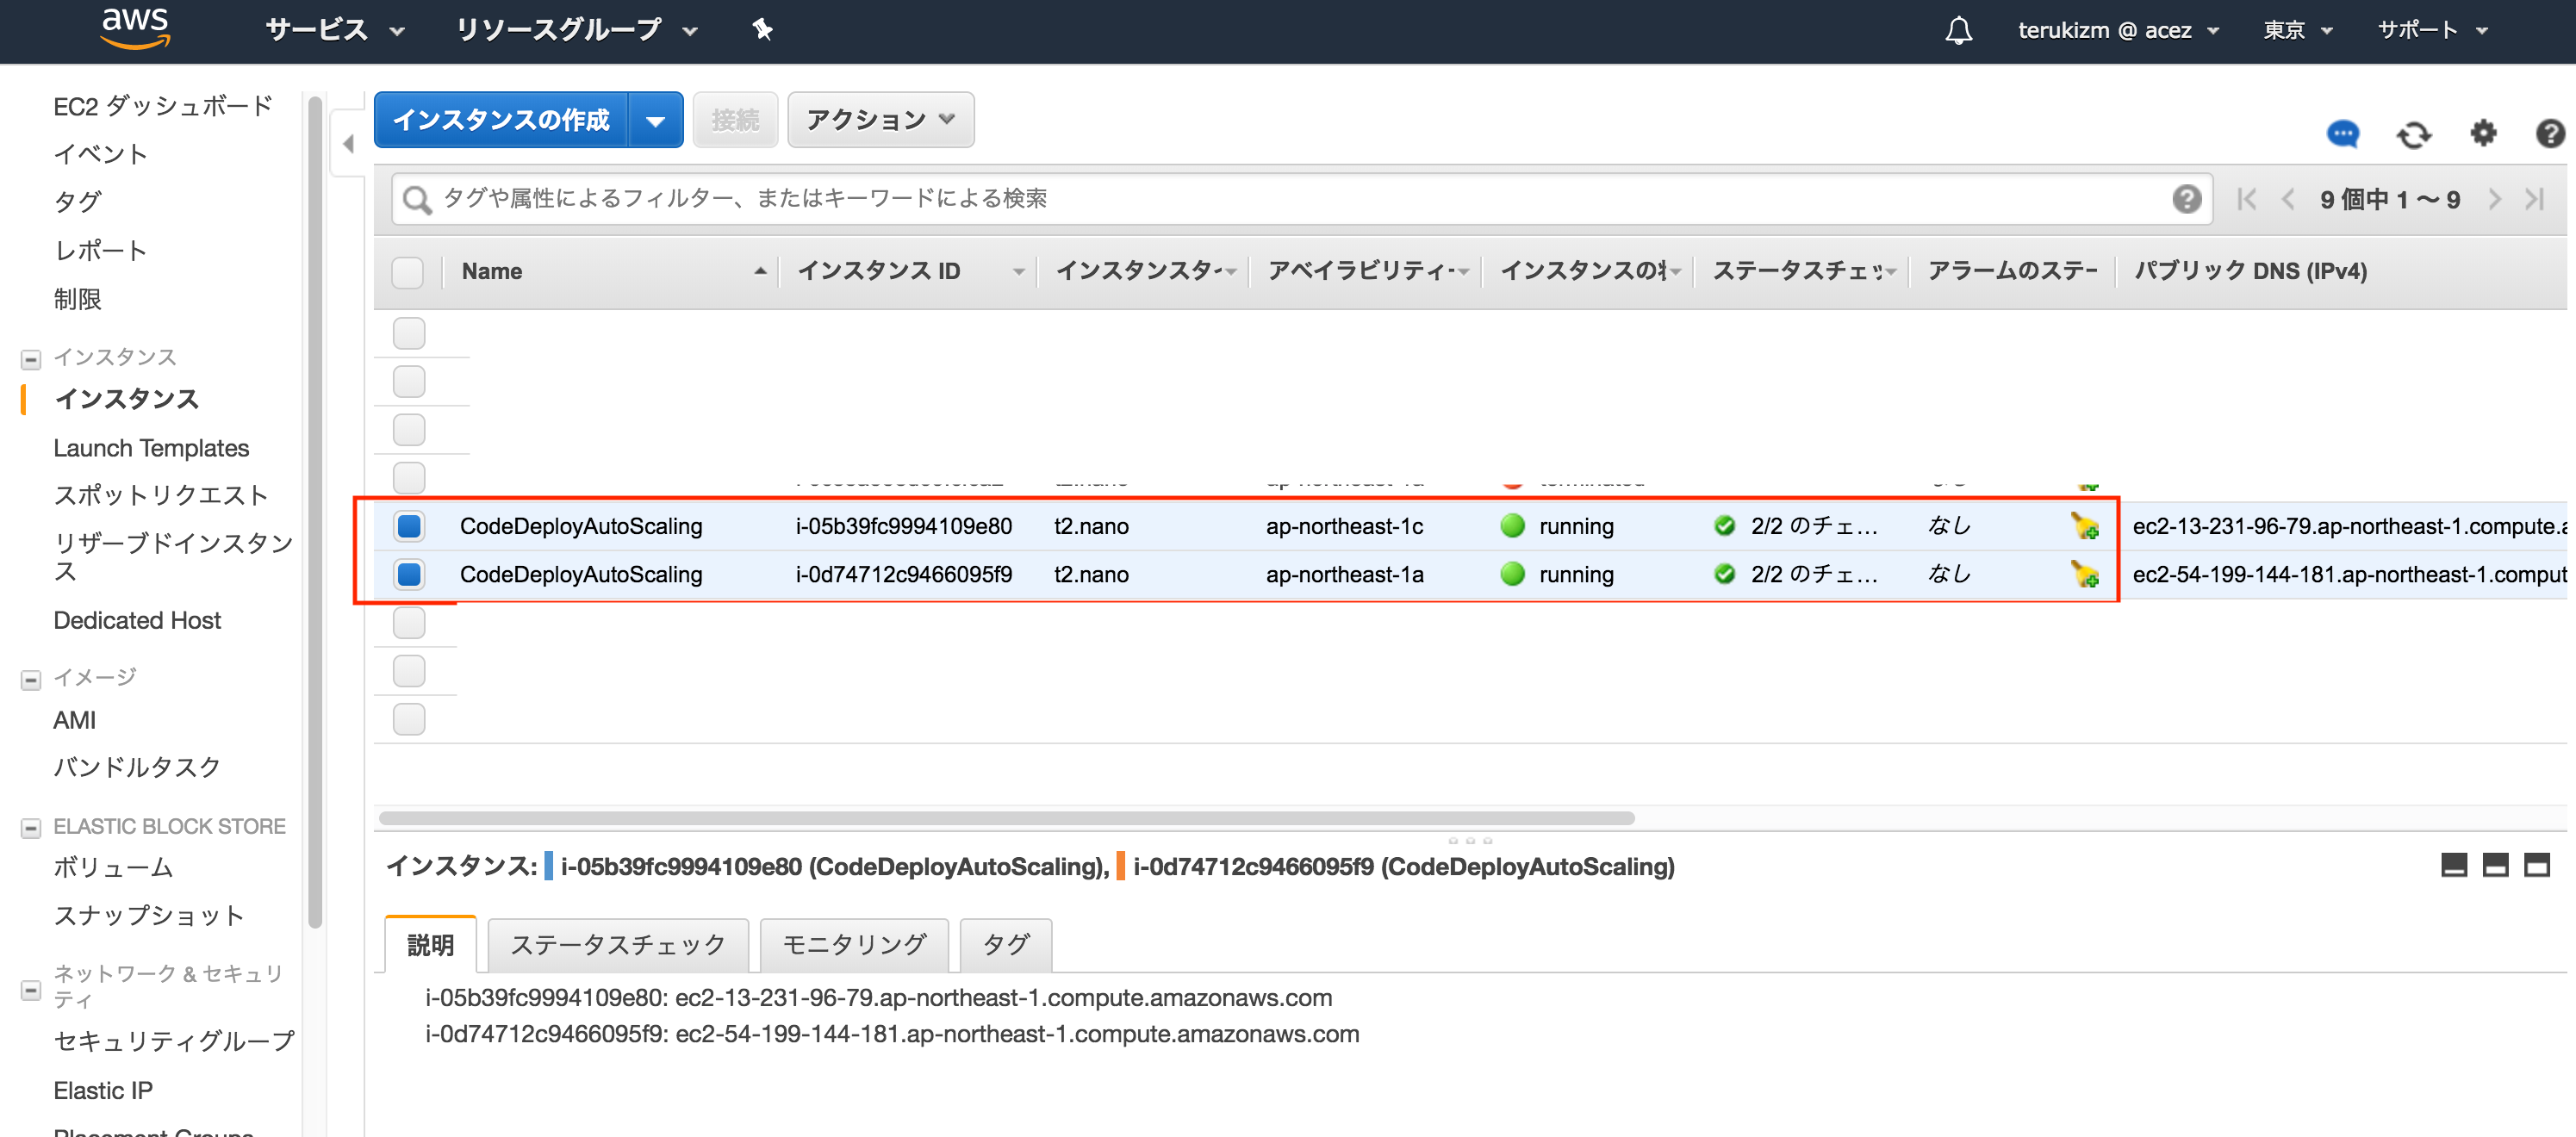
Task: Sort by the Name column header
Action: pos(610,271)
